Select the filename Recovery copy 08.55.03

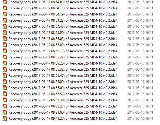click(x=63, y=39)
